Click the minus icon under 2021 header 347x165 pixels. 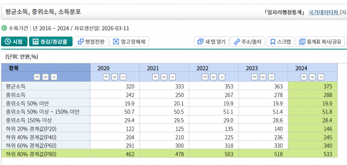[172, 77]
